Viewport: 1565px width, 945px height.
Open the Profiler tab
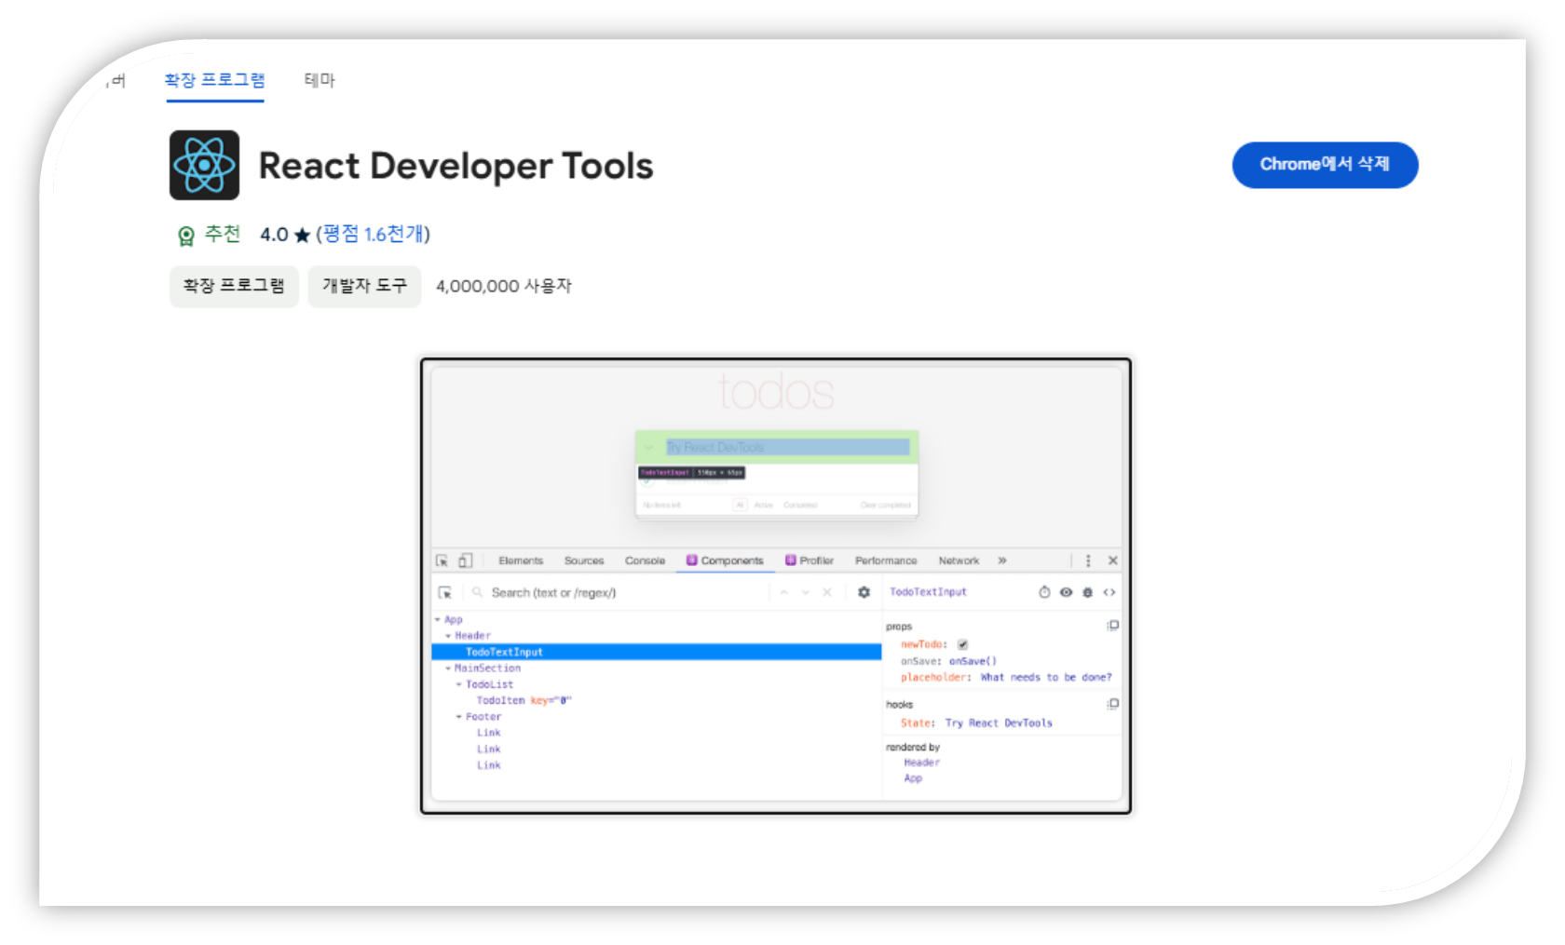coord(810,560)
